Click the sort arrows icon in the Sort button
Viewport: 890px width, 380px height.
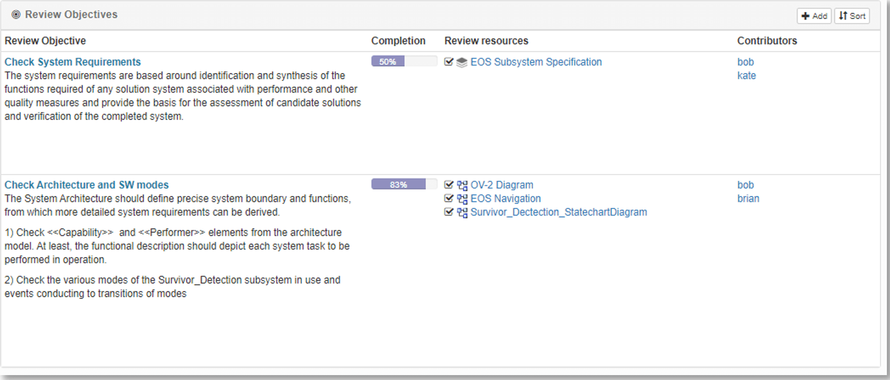click(843, 16)
